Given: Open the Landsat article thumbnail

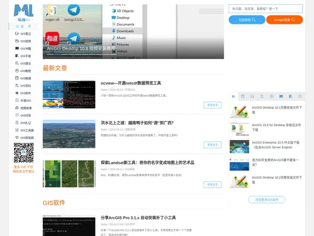Looking at the screenshot, I should point(69,174).
